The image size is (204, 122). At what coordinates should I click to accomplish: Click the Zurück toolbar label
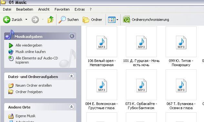[x=17, y=20]
